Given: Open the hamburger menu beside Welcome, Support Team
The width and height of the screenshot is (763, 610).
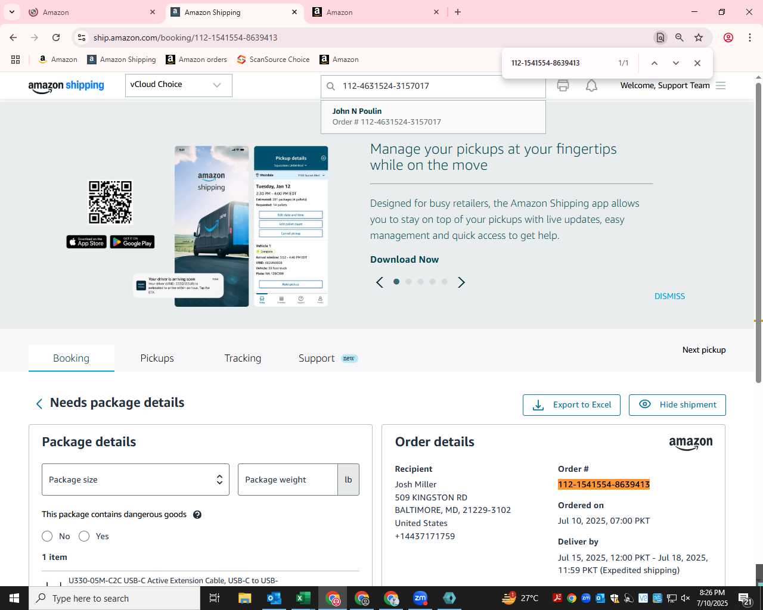Looking at the screenshot, I should click(721, 86).
